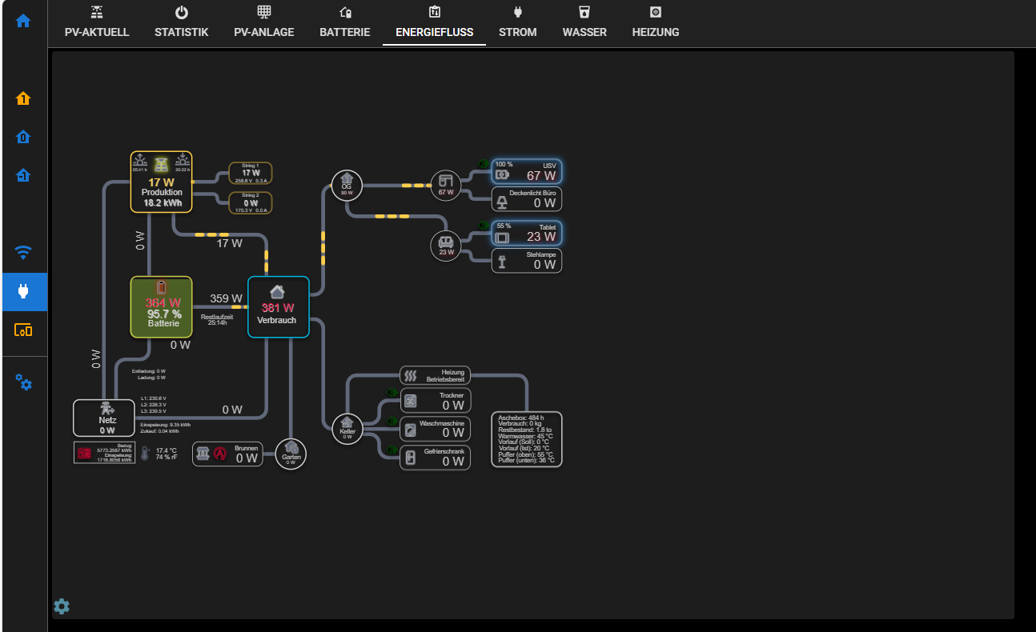Click the red electricity meter icon
Screen dimensions: 1036x632
click(84, 454)
